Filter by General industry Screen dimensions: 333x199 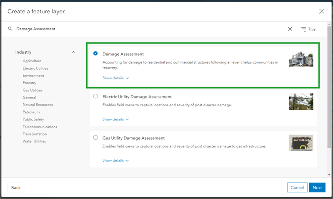click(29, 97)
